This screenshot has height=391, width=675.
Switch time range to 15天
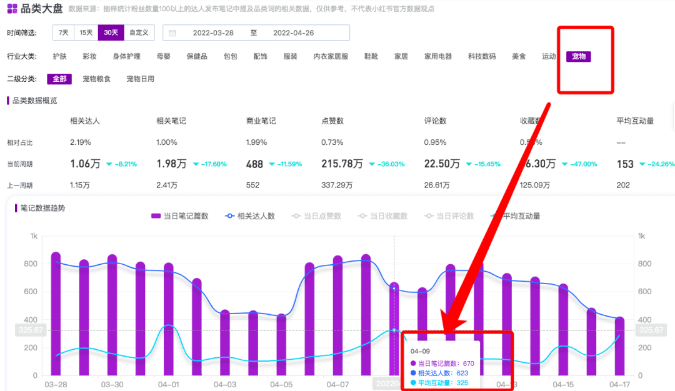[86, 32]
